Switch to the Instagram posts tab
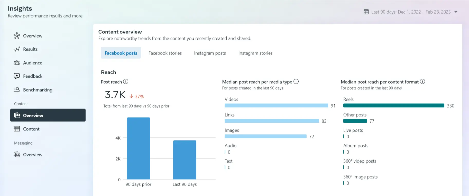This screenshot has height=196, width=469. point(210,53)
